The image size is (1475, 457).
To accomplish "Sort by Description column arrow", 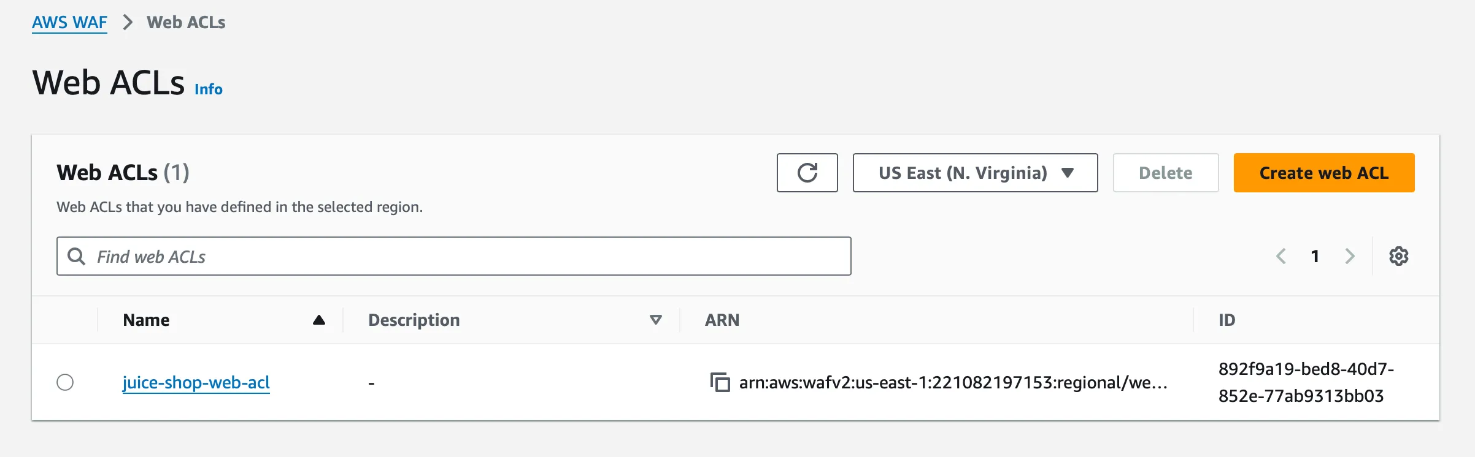I will click(655, 320).
